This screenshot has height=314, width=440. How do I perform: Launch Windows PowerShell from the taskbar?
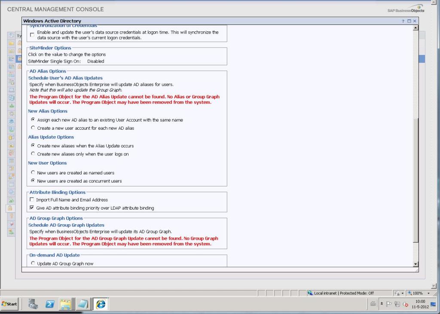point(50,304)
